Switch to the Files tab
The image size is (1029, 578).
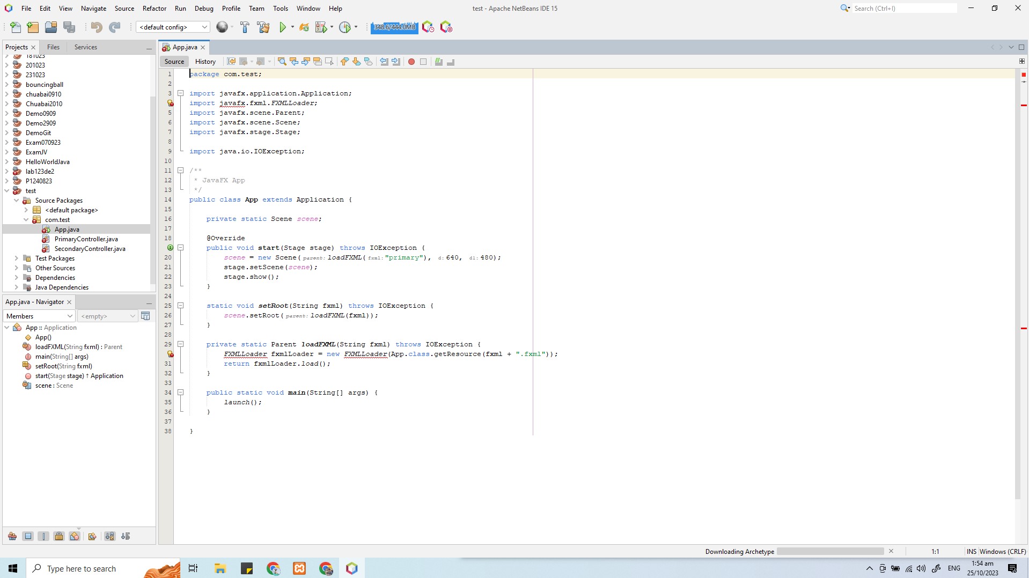[53, 47]
